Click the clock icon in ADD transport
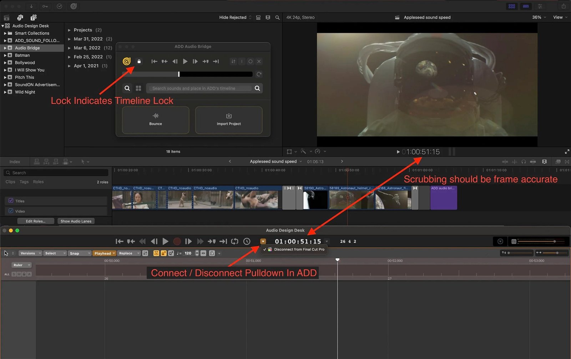 (x=247, y=242)
